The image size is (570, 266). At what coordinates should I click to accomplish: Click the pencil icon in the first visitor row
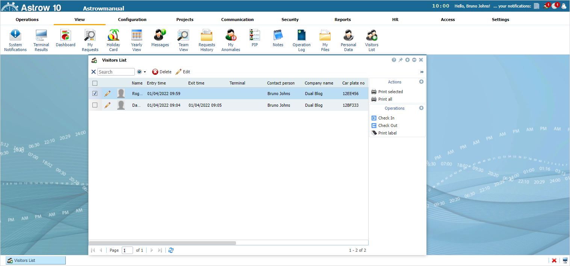(107, 94)
